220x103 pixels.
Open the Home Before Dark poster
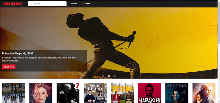(x=14, y=93)
